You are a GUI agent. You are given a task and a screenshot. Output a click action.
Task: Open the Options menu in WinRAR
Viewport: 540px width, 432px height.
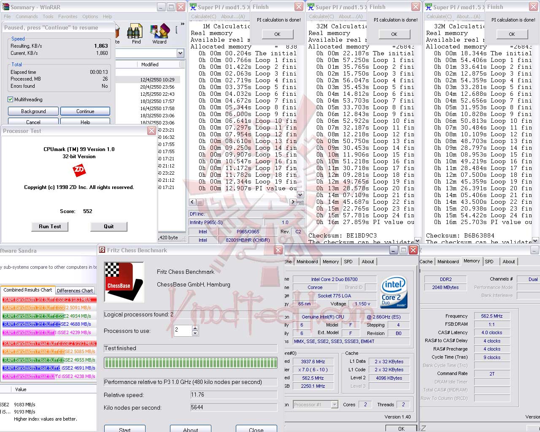coord(90,16)
